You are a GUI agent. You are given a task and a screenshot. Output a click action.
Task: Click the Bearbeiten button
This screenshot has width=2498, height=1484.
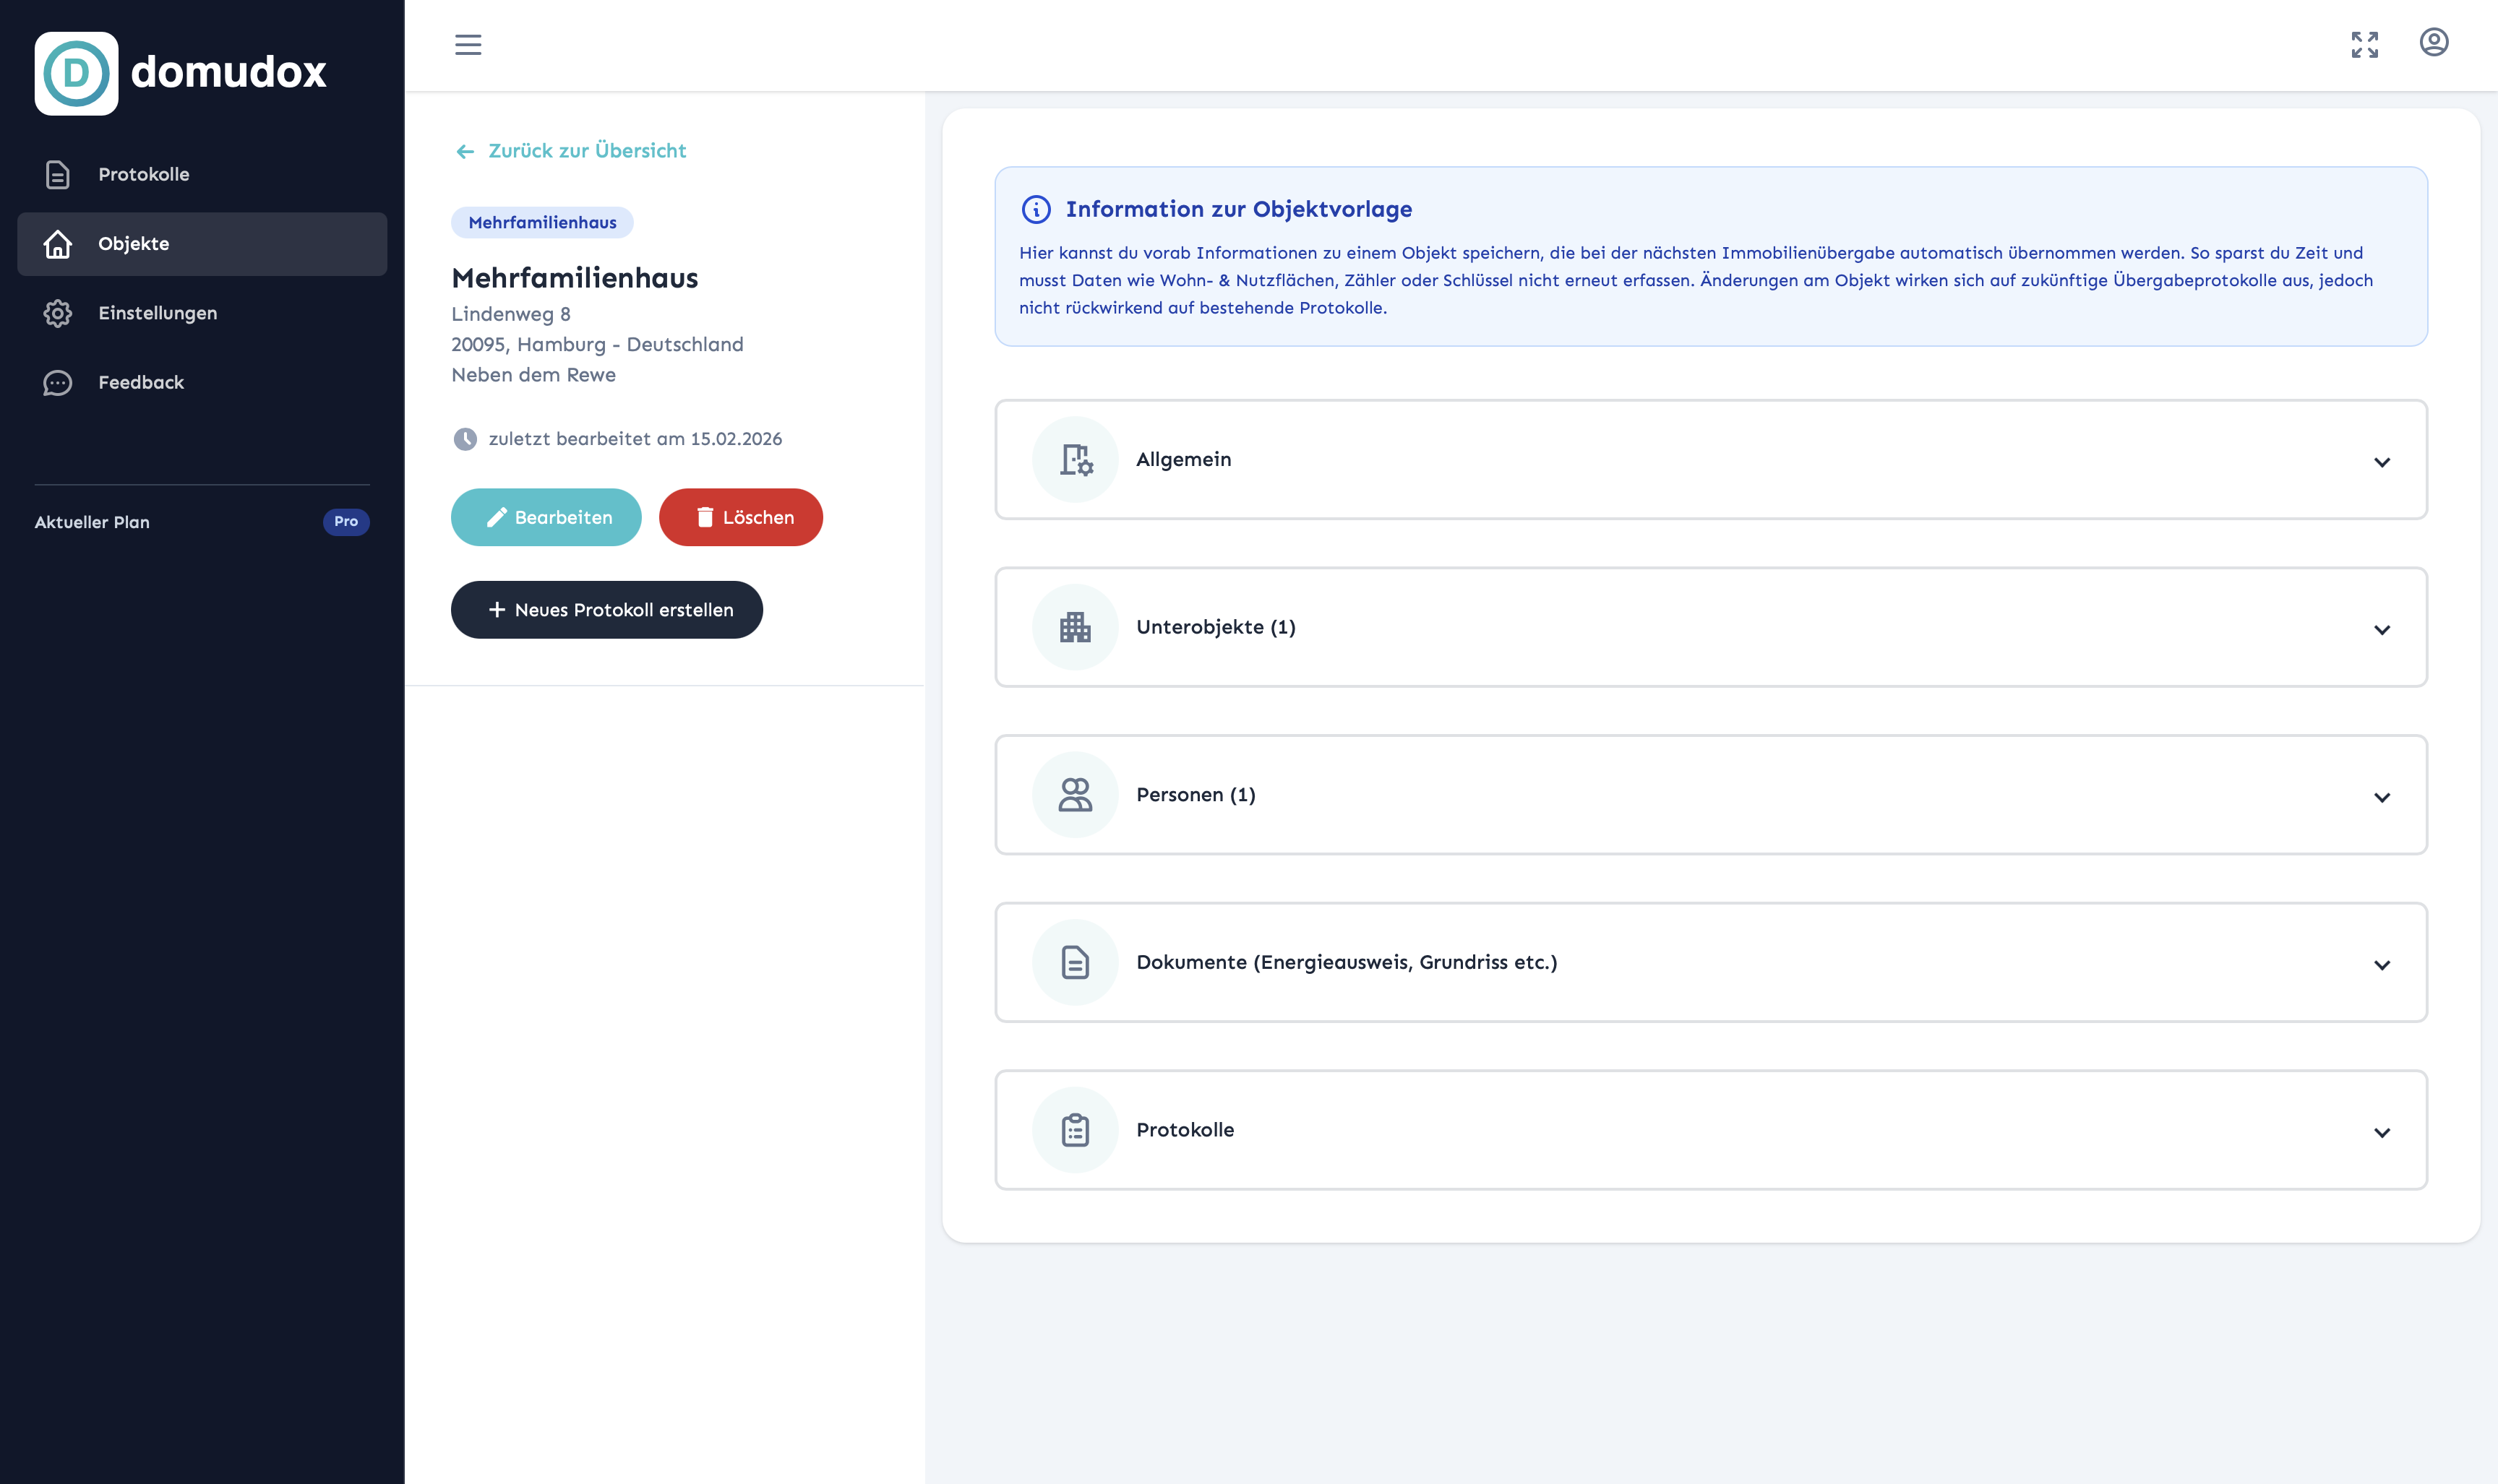coord(545,517)
